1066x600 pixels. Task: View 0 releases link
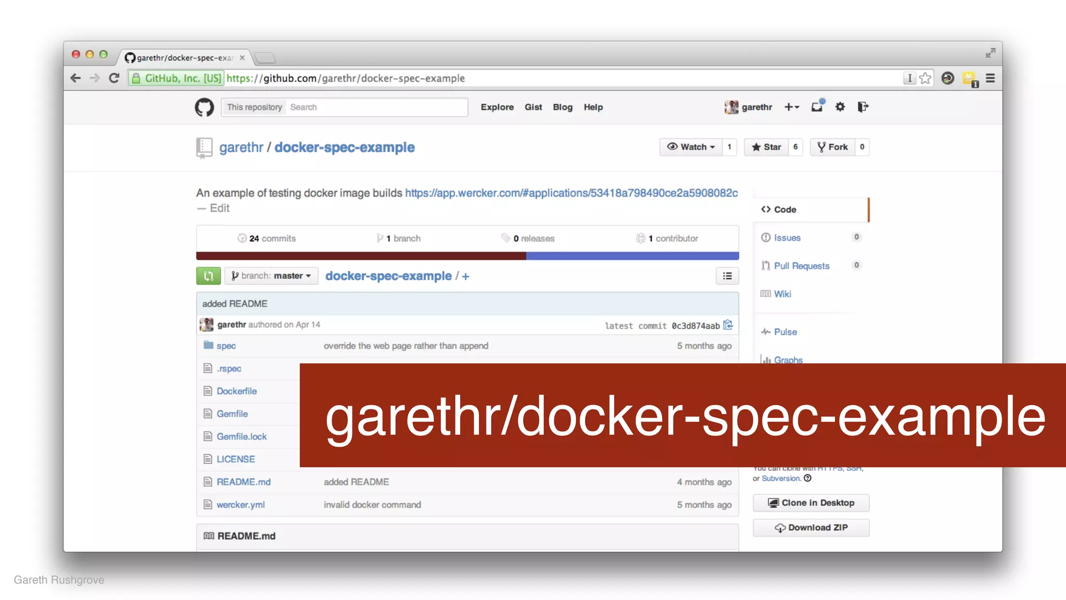[528, 238]
